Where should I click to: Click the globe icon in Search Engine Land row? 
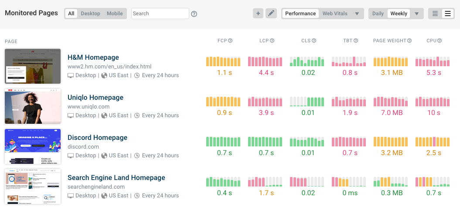[x=104, y=196]
